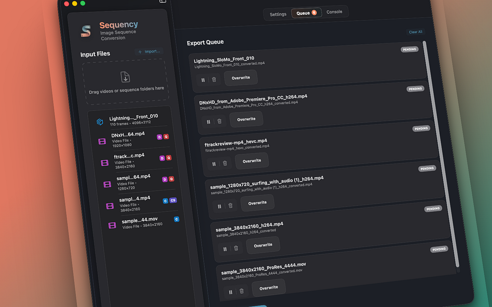Image resolution: width=492 pixels, height=307 pixels.
Task: Click the orange queue count badge
Action: [314, 12]
